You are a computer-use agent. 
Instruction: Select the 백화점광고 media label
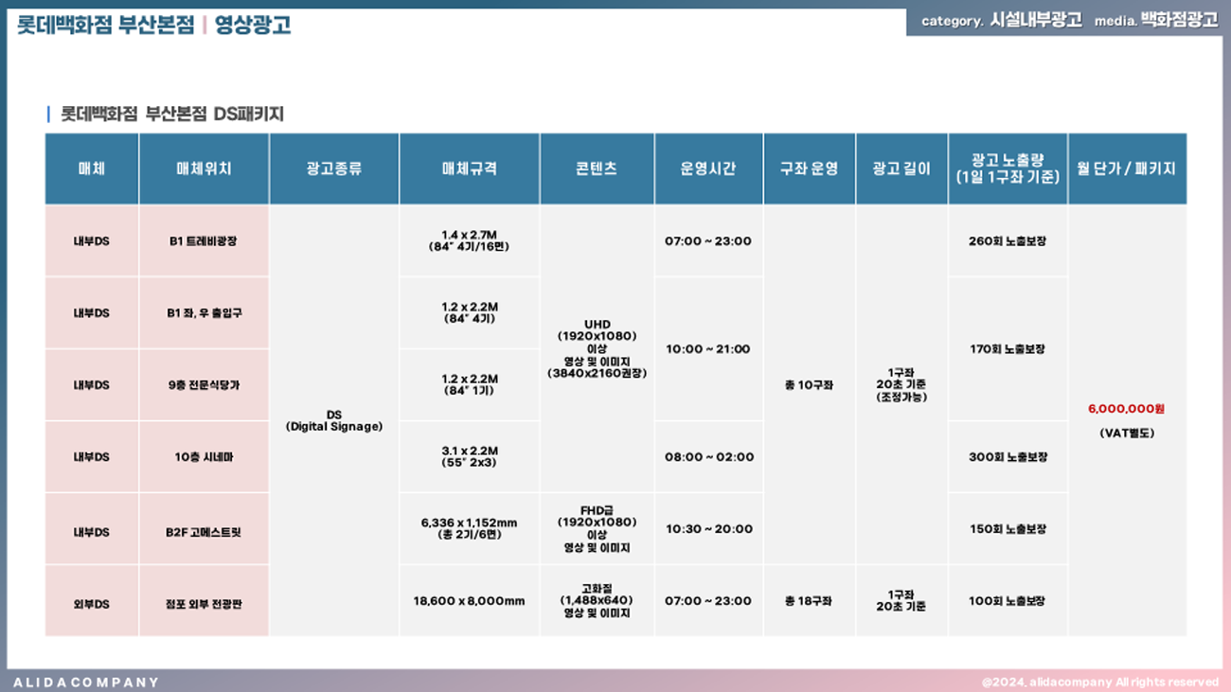tap(1179, 20)
